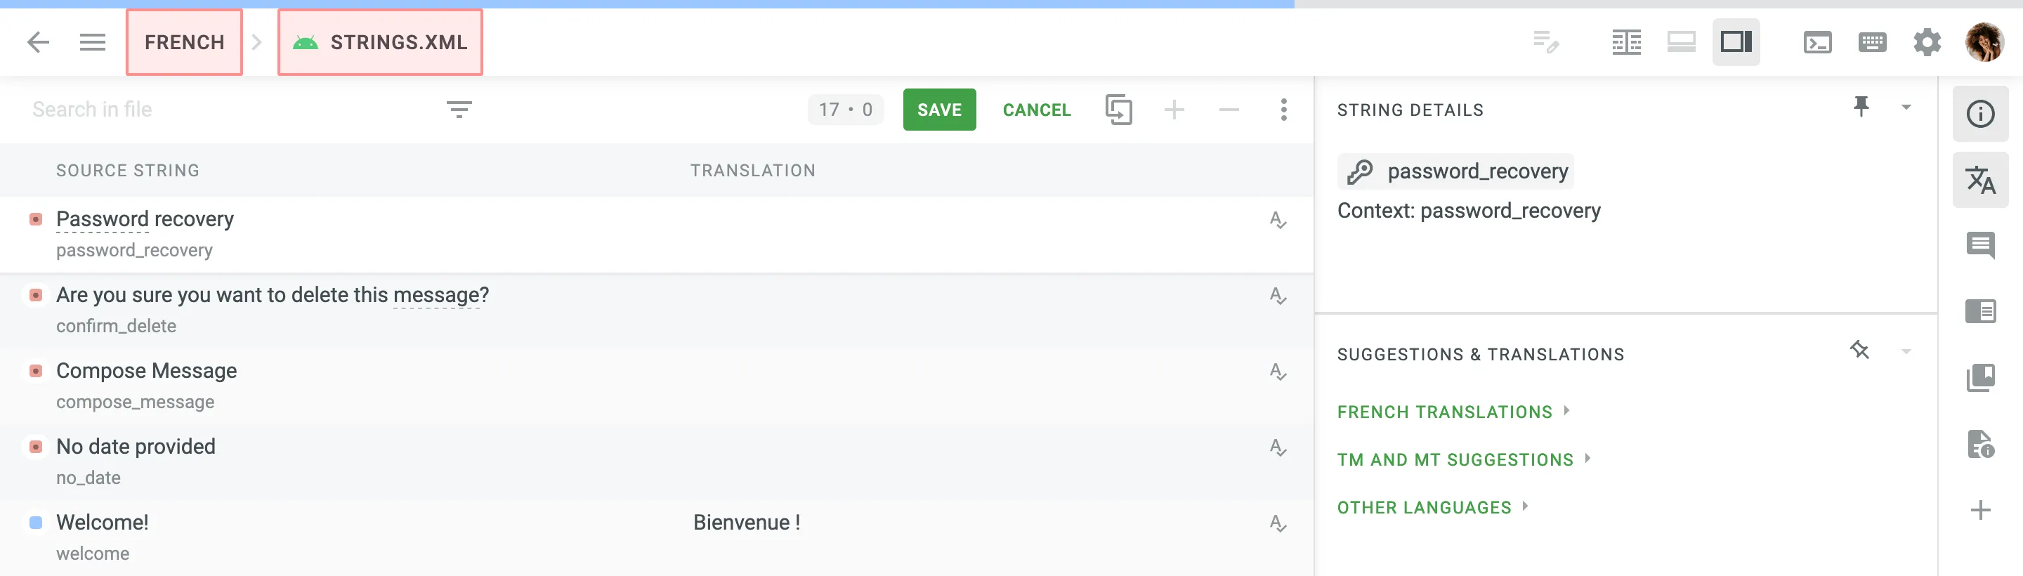This screenshot has height=576, width=2023.
Task: Open the string info sidebar tab
Action: pos(1981,114)
